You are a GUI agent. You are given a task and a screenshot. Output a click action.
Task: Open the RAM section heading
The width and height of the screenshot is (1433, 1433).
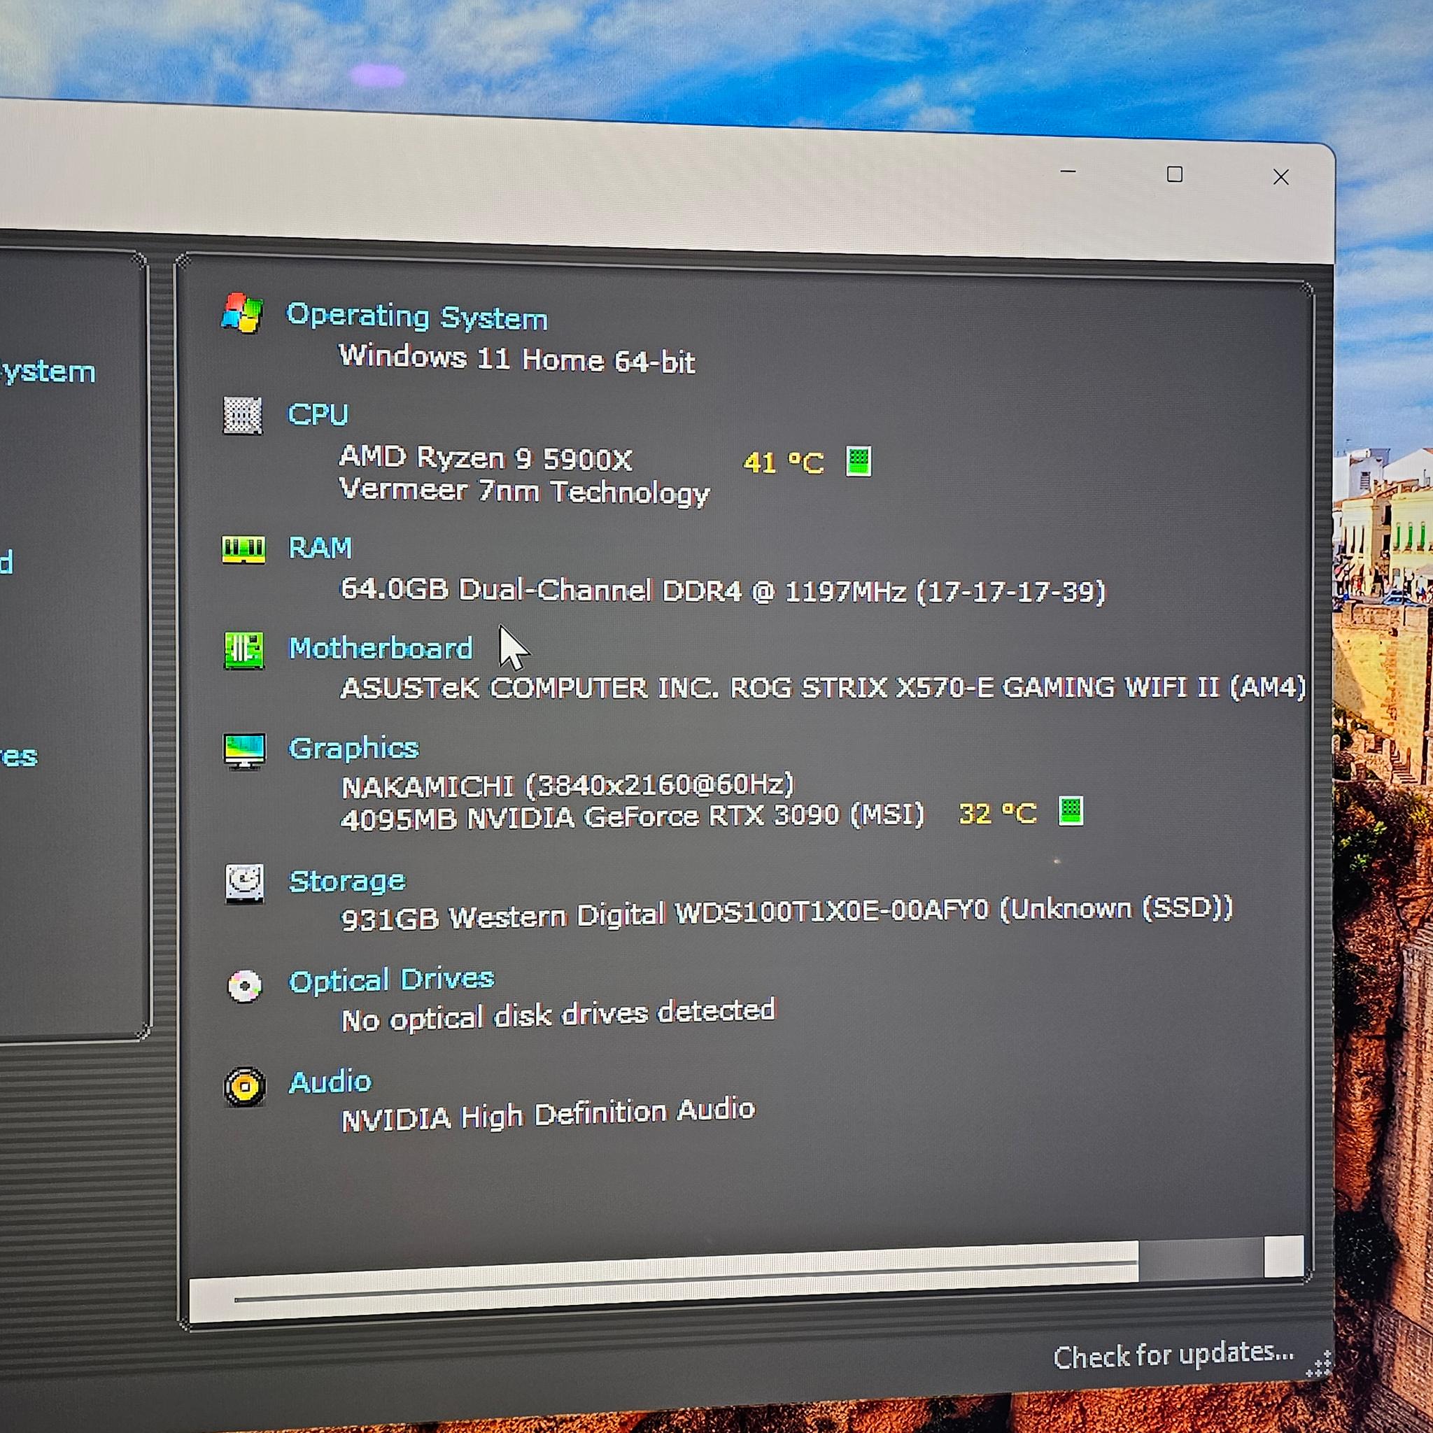(320, 548)
